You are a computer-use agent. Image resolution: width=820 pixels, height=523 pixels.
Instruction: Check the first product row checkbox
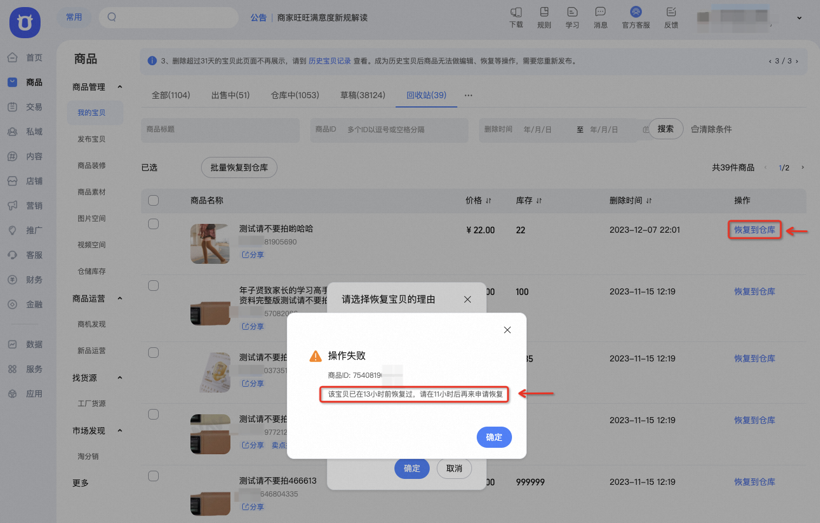153,223
